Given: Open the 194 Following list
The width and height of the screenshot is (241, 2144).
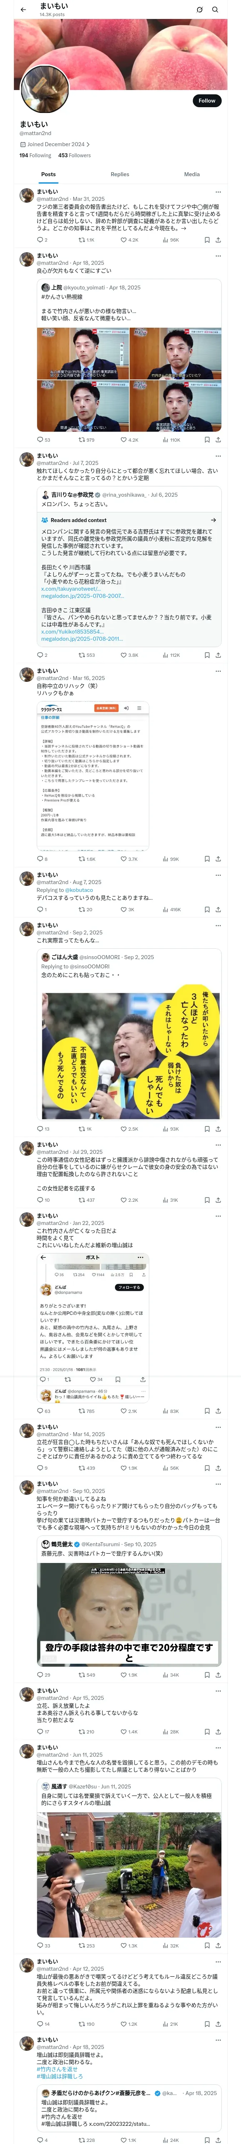Looking at the screenshot, I should [x=36, y=155].
